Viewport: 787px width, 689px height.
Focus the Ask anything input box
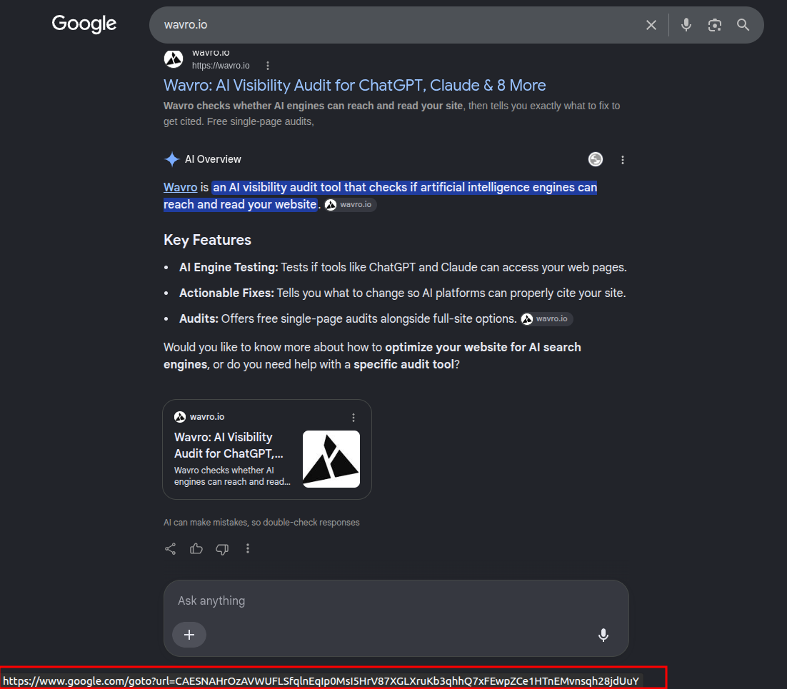396,600
